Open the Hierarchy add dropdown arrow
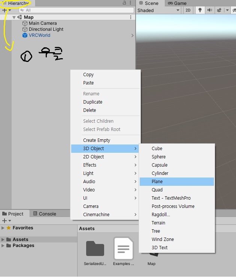Viewport: 236px width, 277px height. 10,10
